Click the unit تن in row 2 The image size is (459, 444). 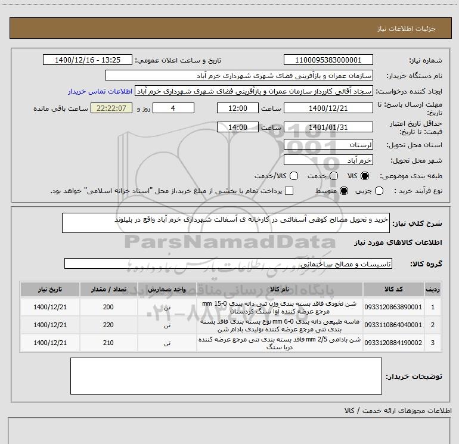point(167,325)
